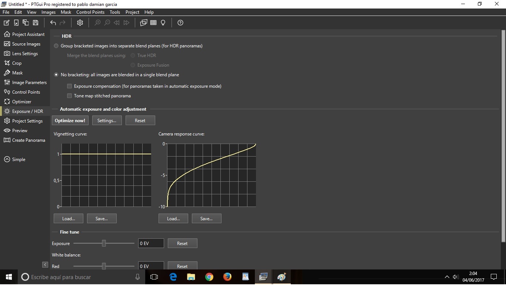Open project using toolbar icon

tap(16, 23)
